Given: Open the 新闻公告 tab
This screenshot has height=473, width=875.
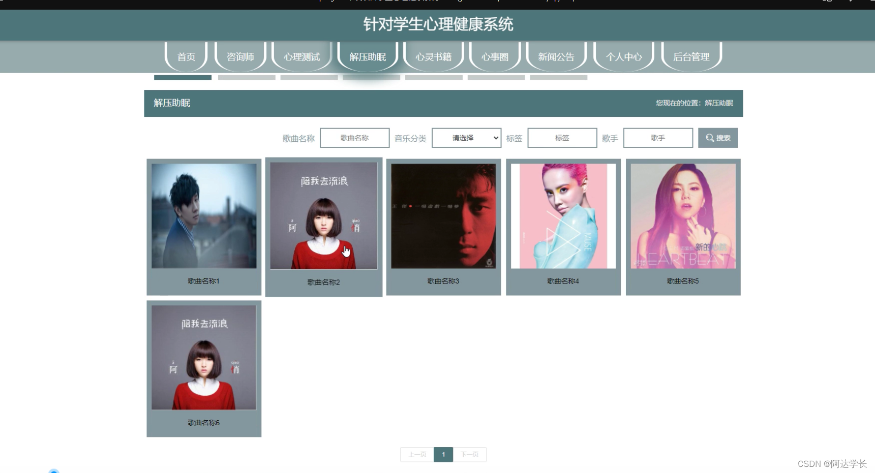Looking at the screenshot, I should click(x=556, y=56).
